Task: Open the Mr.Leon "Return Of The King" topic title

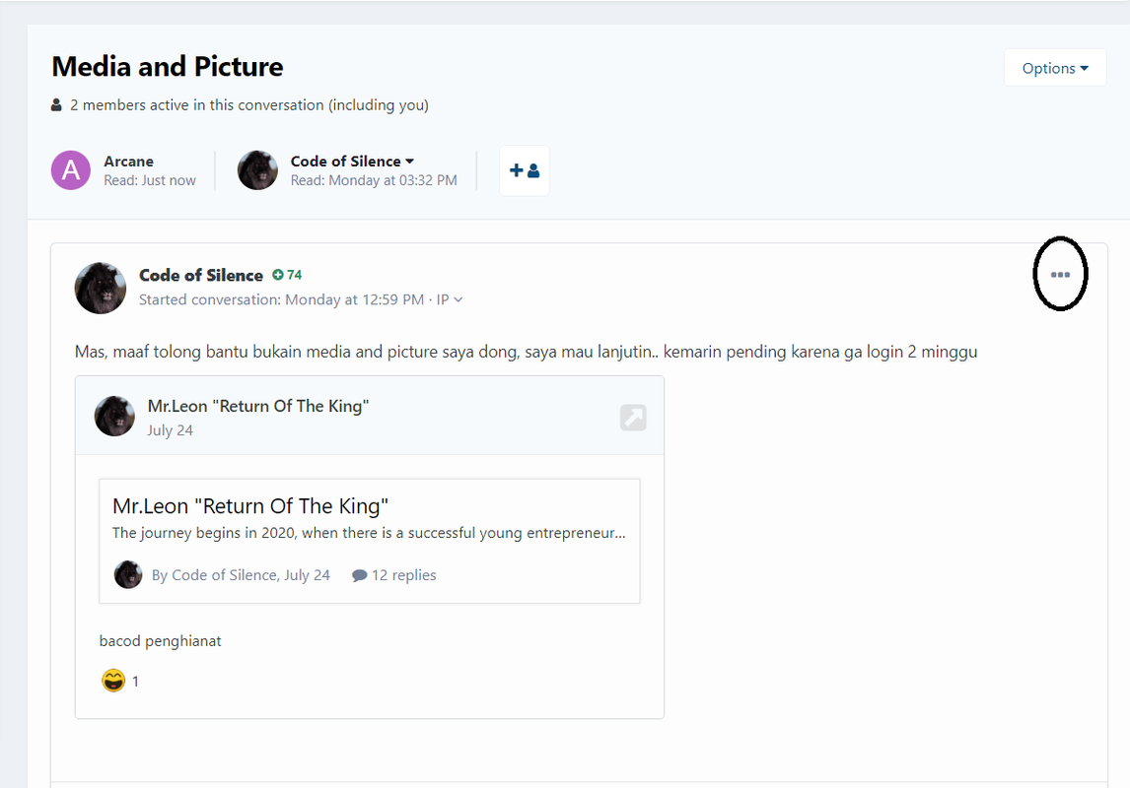Action: 250,506
